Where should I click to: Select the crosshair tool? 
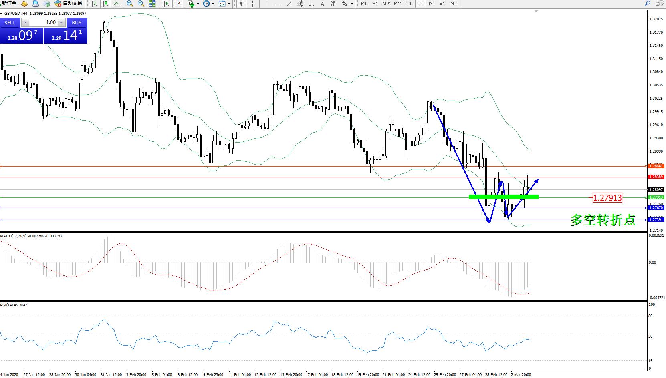(x=253, y=4)
